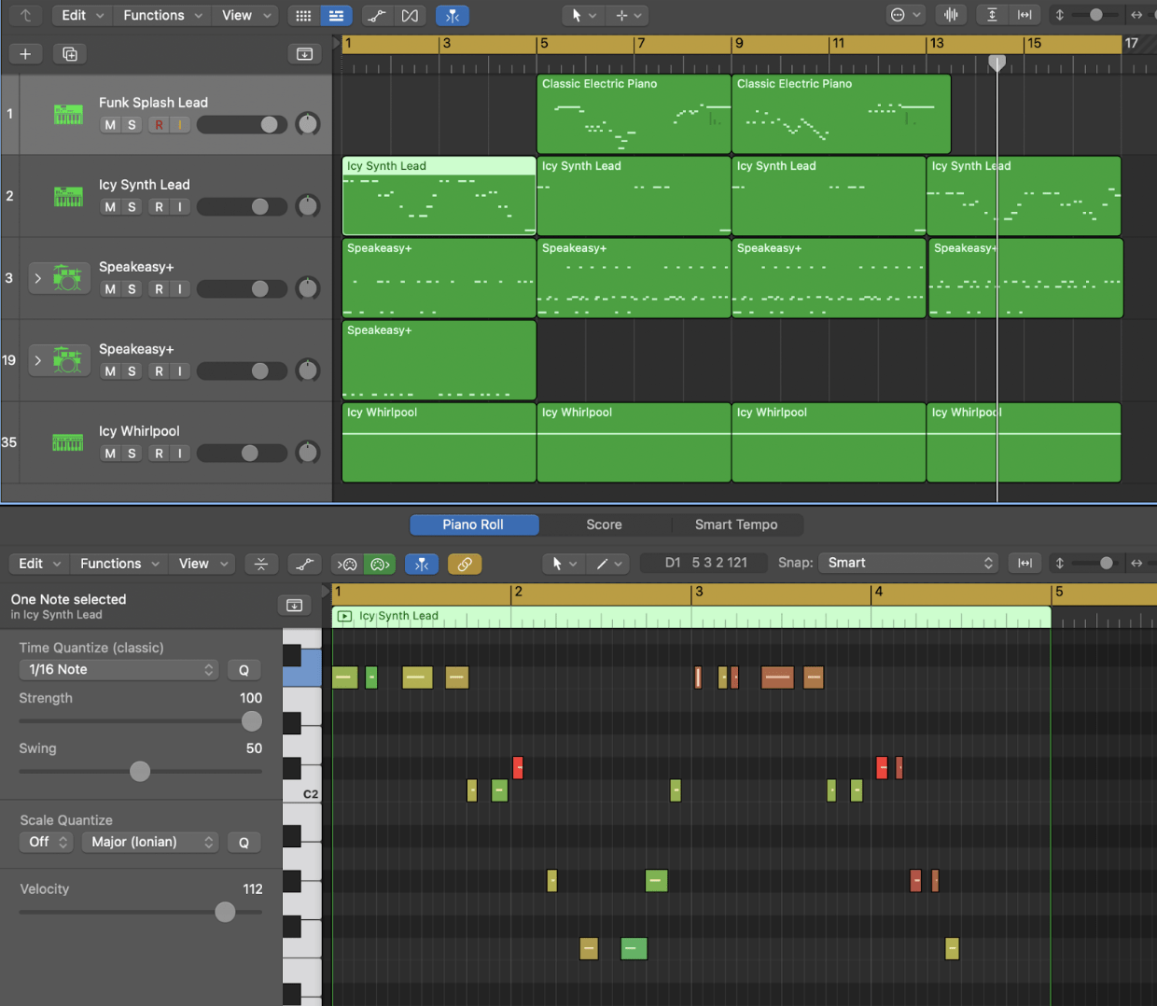Click the add new track plus button
1157x1006 pixels.
[x=25, y=54]
